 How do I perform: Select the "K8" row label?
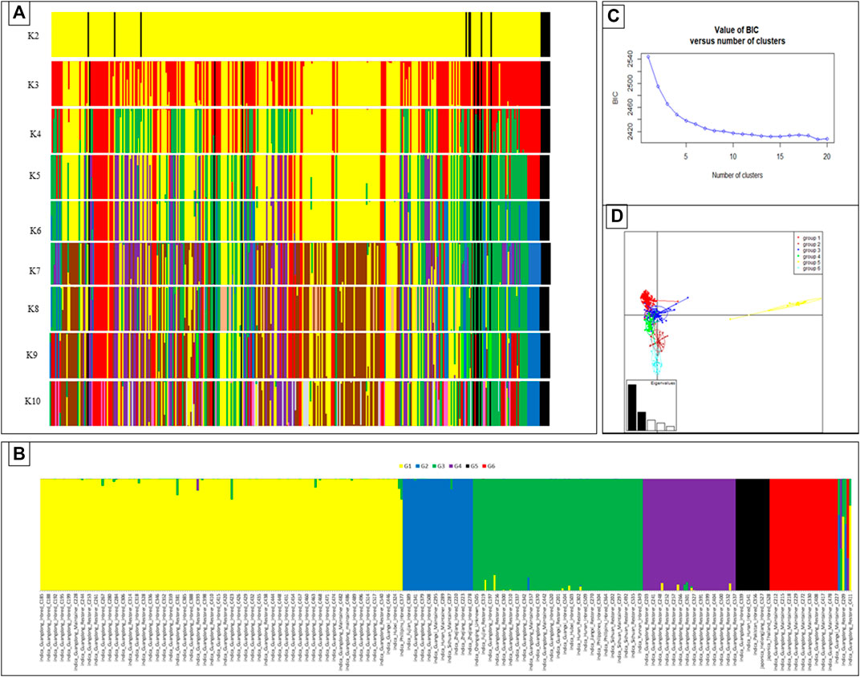coord(33,309)
